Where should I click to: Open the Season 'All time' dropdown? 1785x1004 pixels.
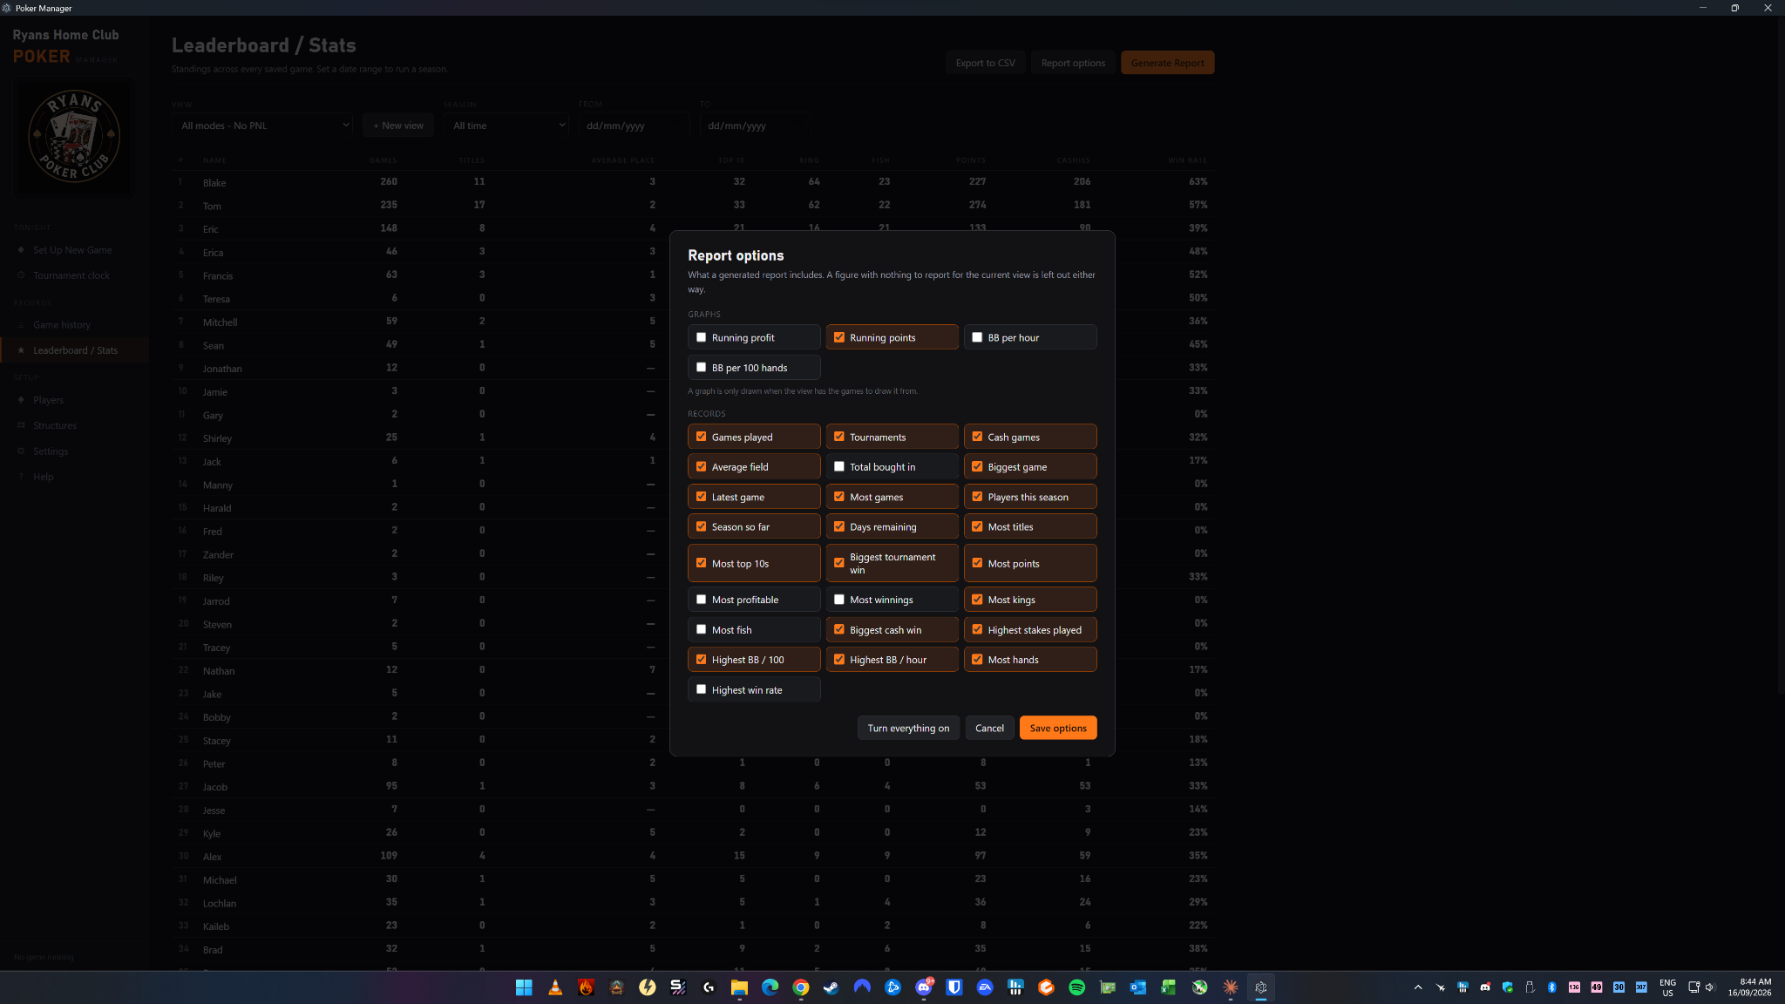506,125
